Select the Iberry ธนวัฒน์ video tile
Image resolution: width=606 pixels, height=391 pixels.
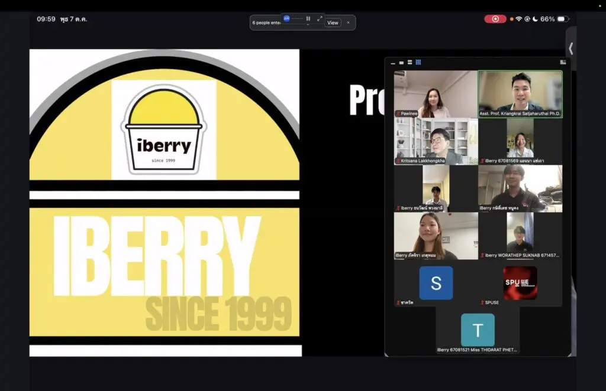[x=436, y=188]
